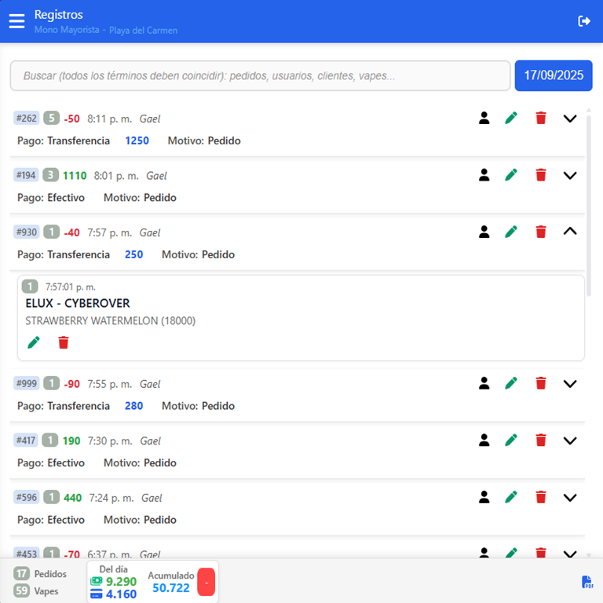Viewport: 603px width, 603px height.
Task: Expand order #596 details
Action: (570, 497)
